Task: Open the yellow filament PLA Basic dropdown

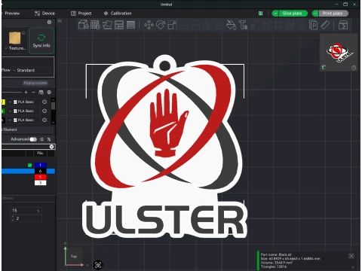Action: 24,102
